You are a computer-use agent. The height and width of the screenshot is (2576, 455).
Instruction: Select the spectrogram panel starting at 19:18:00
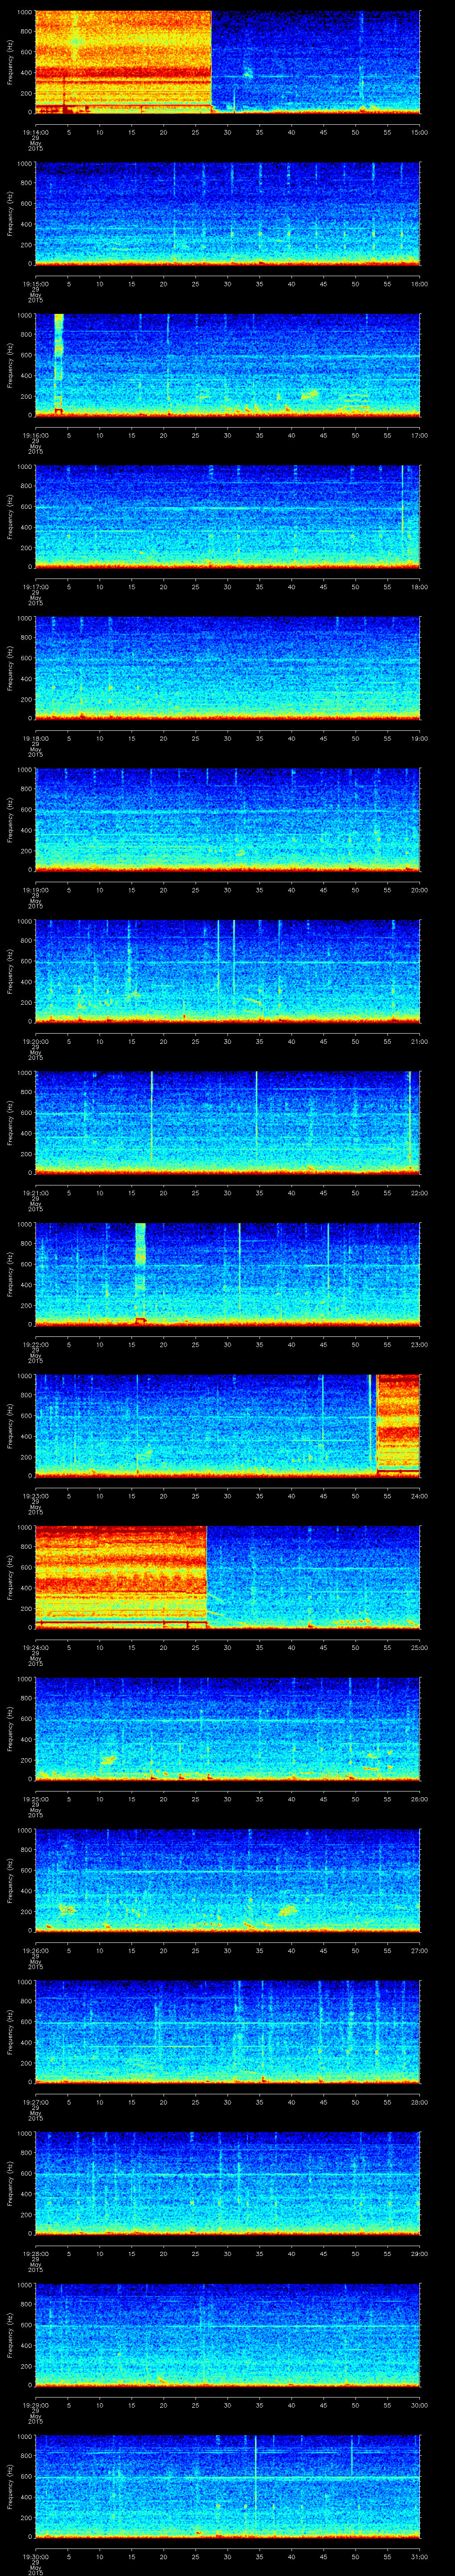[x=227, y=668]
